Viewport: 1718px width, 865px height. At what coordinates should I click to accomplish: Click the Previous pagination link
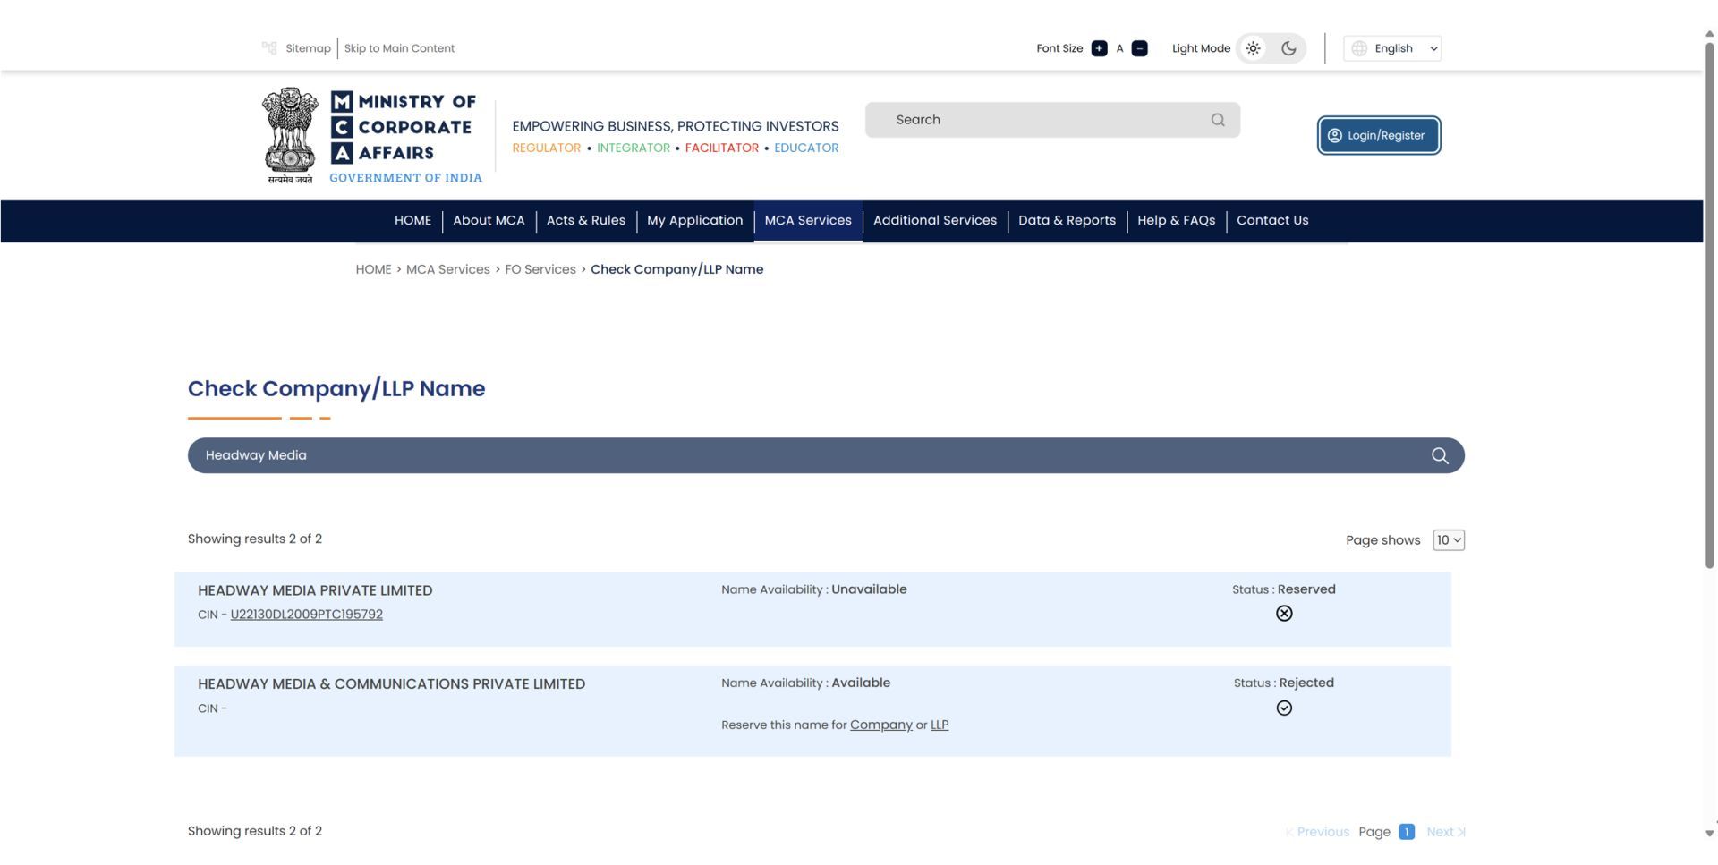coord(1317,832)
